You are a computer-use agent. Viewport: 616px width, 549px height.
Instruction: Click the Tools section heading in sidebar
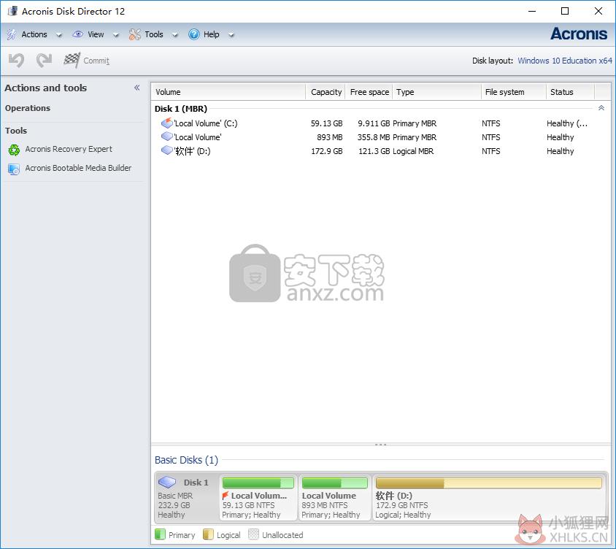16,130
